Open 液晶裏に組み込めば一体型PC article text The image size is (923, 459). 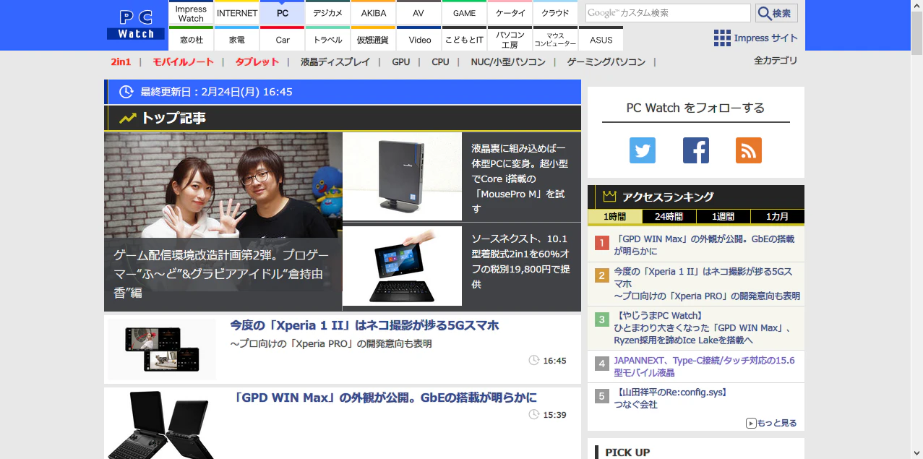pos(520,179)
